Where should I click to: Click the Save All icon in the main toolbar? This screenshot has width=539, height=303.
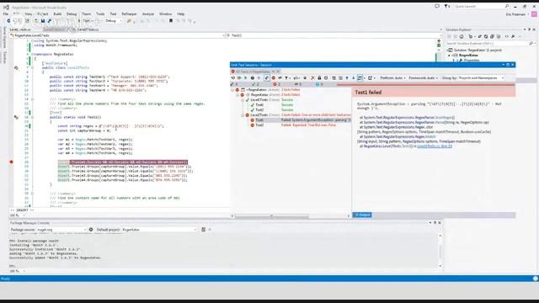pos(50,21)
